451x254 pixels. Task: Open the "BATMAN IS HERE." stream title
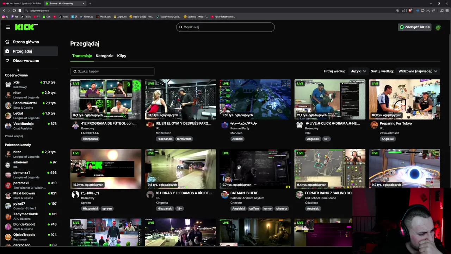pyautogui.click(x=245, y=193)
